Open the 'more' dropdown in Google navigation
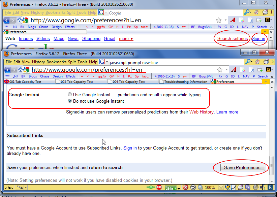Viewport: 277px width, 197px height. [126, 38]
